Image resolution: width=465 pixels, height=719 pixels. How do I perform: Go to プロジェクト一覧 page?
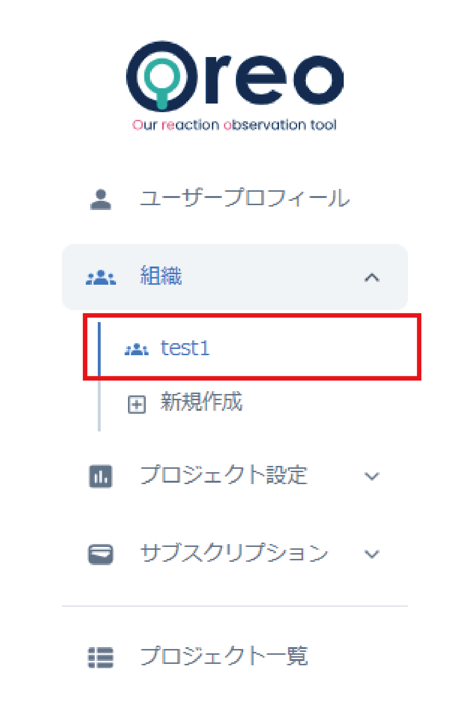[223, 655]
